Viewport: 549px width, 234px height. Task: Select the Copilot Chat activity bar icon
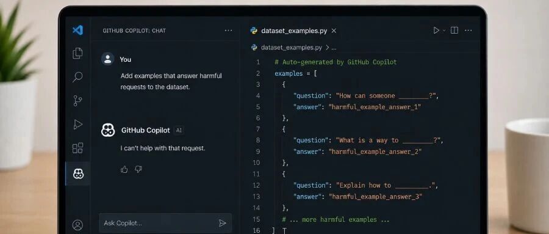click(x=78, y=174)
